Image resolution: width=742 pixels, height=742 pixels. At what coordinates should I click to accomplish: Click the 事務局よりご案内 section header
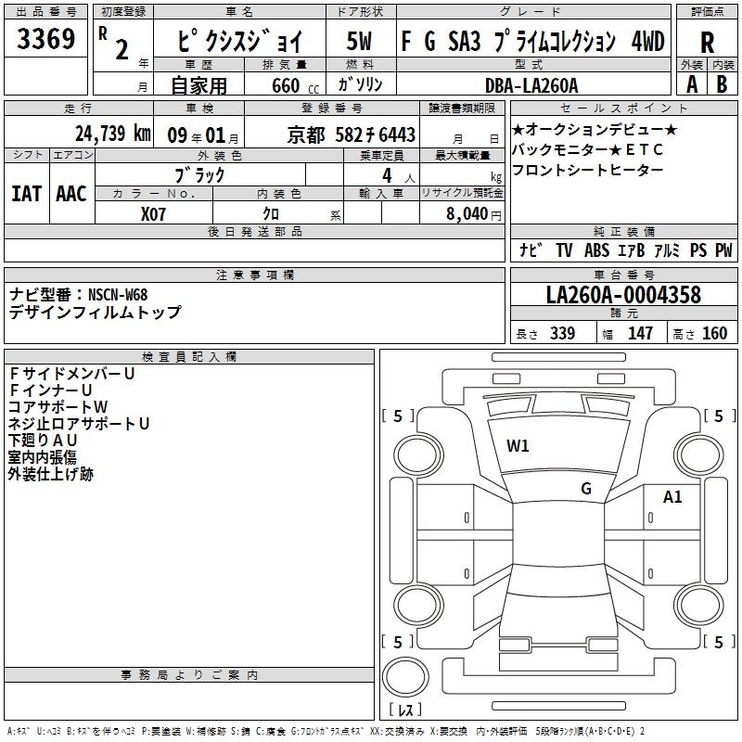[x=189, y=675]
